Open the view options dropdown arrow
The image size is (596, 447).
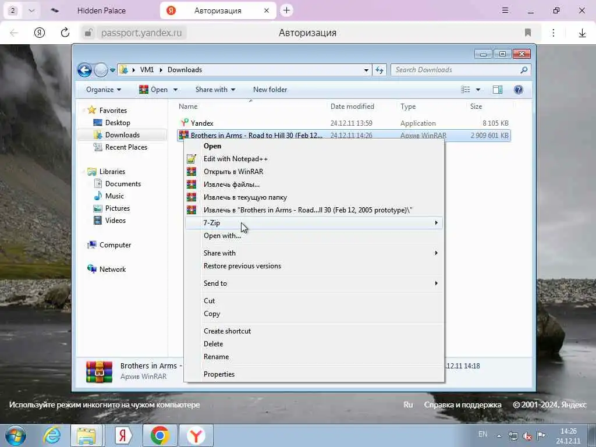click(478, 90)
